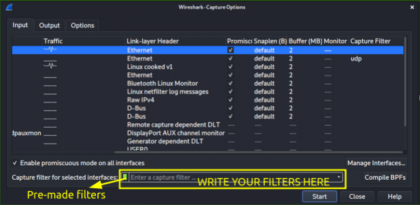Click the capture filter input field
This screenshot has height=205, width=420.
pos(232,177)
